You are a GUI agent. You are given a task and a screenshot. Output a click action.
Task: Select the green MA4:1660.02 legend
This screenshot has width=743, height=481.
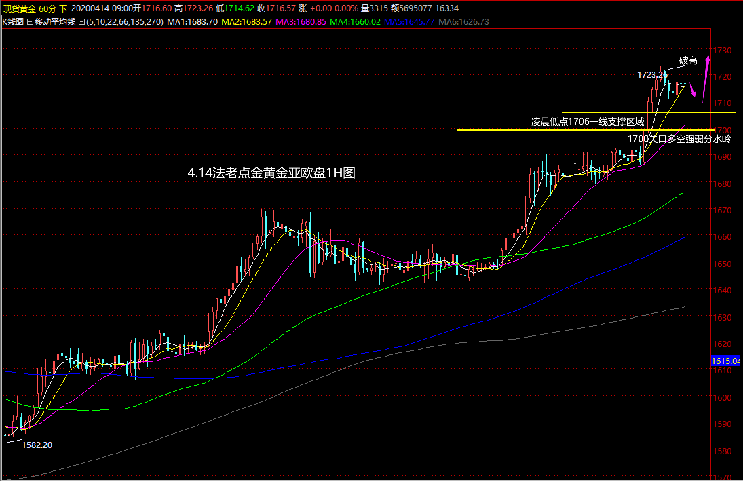[x=355, y=22]
